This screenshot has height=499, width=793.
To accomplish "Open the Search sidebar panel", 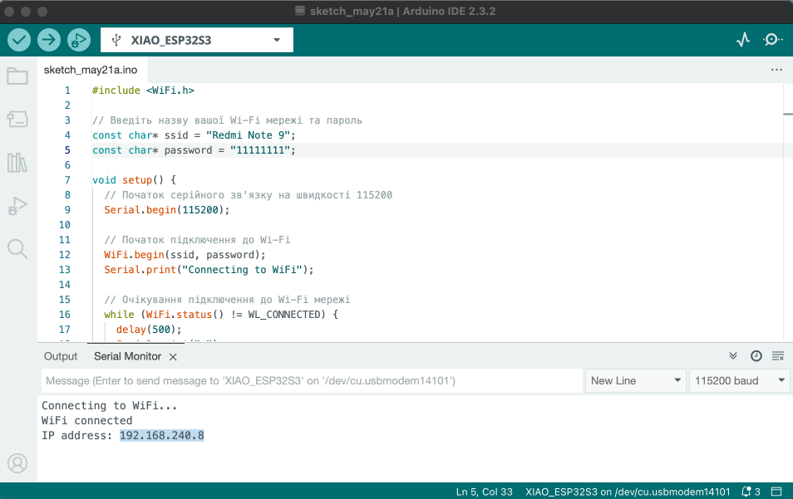I will pos(17,248).
